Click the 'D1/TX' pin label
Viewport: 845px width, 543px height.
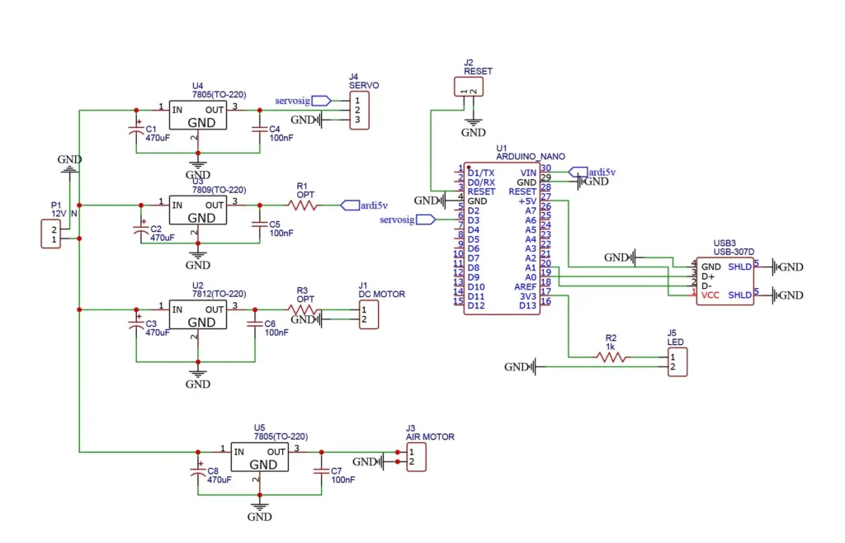[x=481, y=173]
